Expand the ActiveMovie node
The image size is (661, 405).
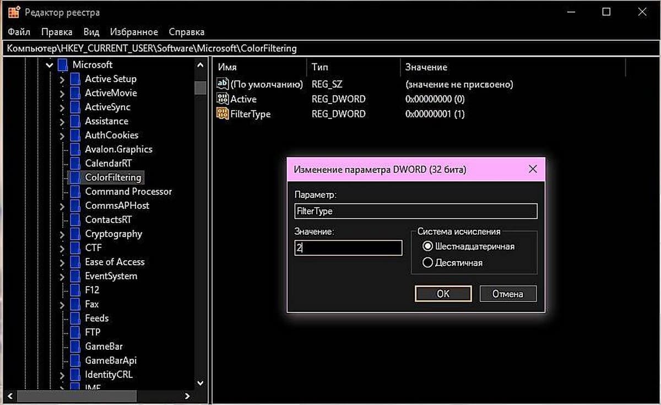click(x=62, y=93)
